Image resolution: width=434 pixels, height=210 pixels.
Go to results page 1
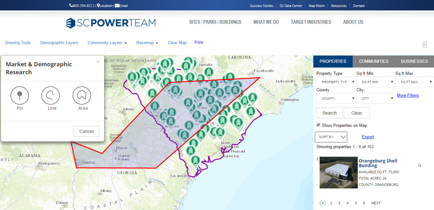click(x=323, y=203)
